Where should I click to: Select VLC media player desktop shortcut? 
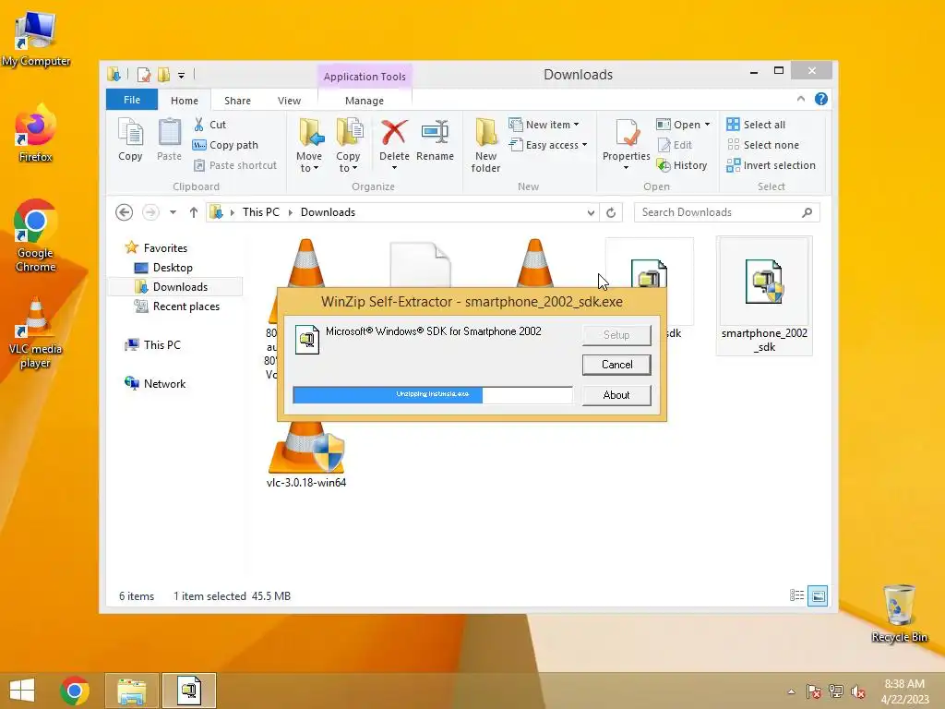point(36,332)
